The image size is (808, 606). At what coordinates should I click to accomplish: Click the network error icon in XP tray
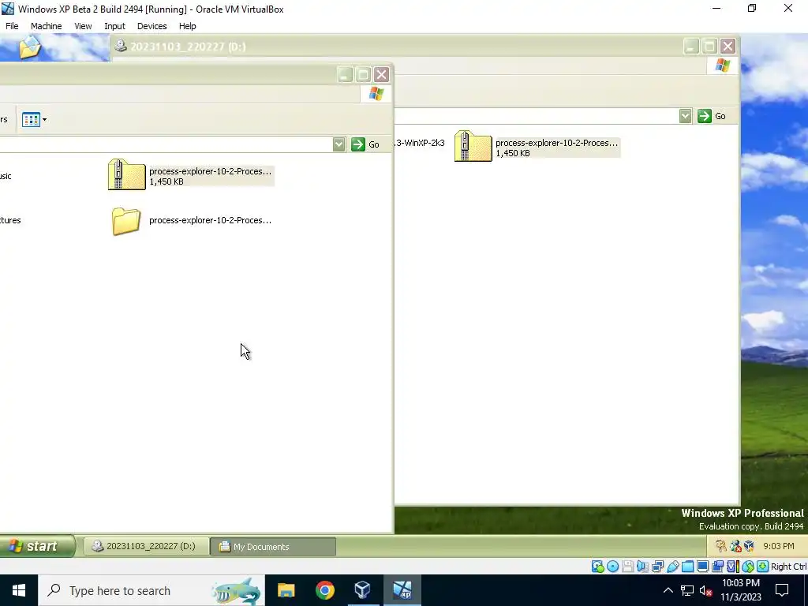[x=735, y=546]
